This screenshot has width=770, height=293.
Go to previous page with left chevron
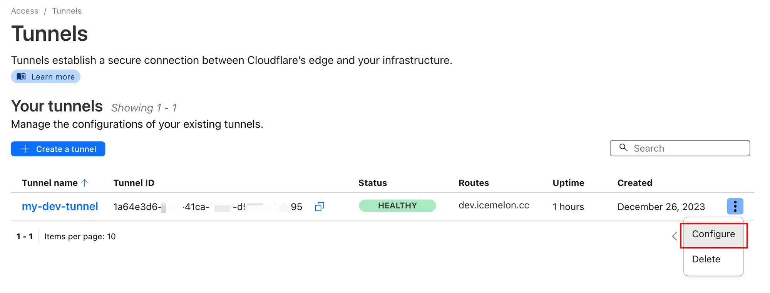tap(675, 236)
